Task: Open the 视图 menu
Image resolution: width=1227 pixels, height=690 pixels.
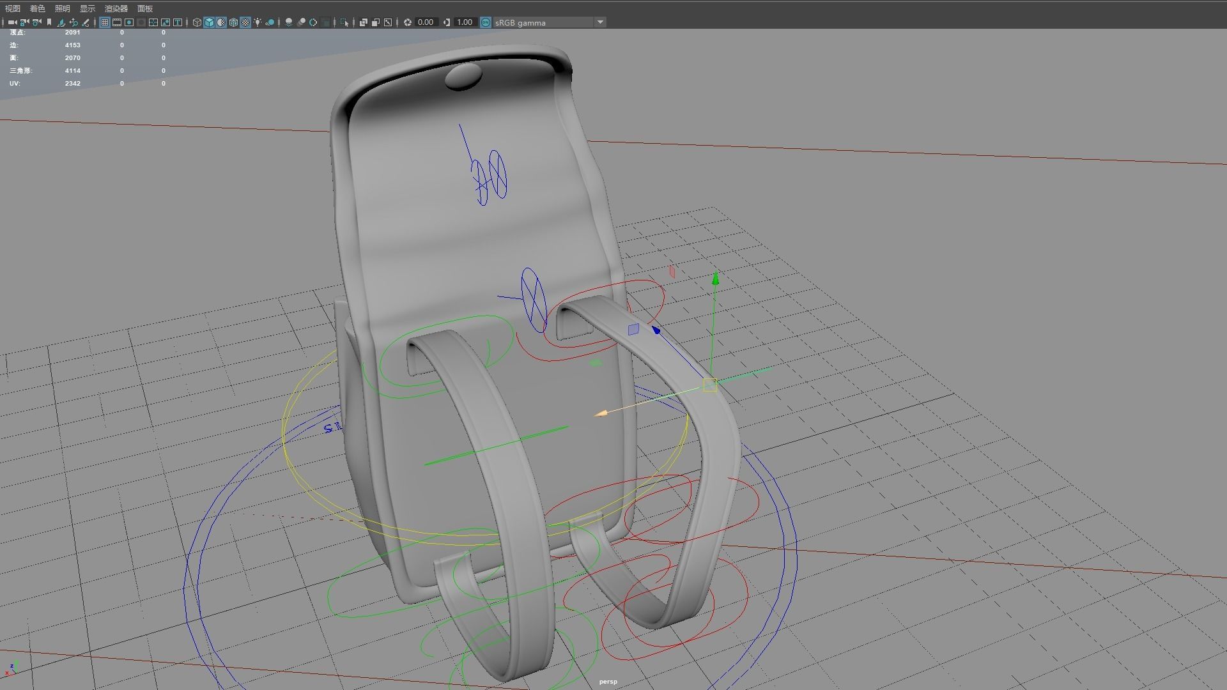Action: tap(13, 8)
